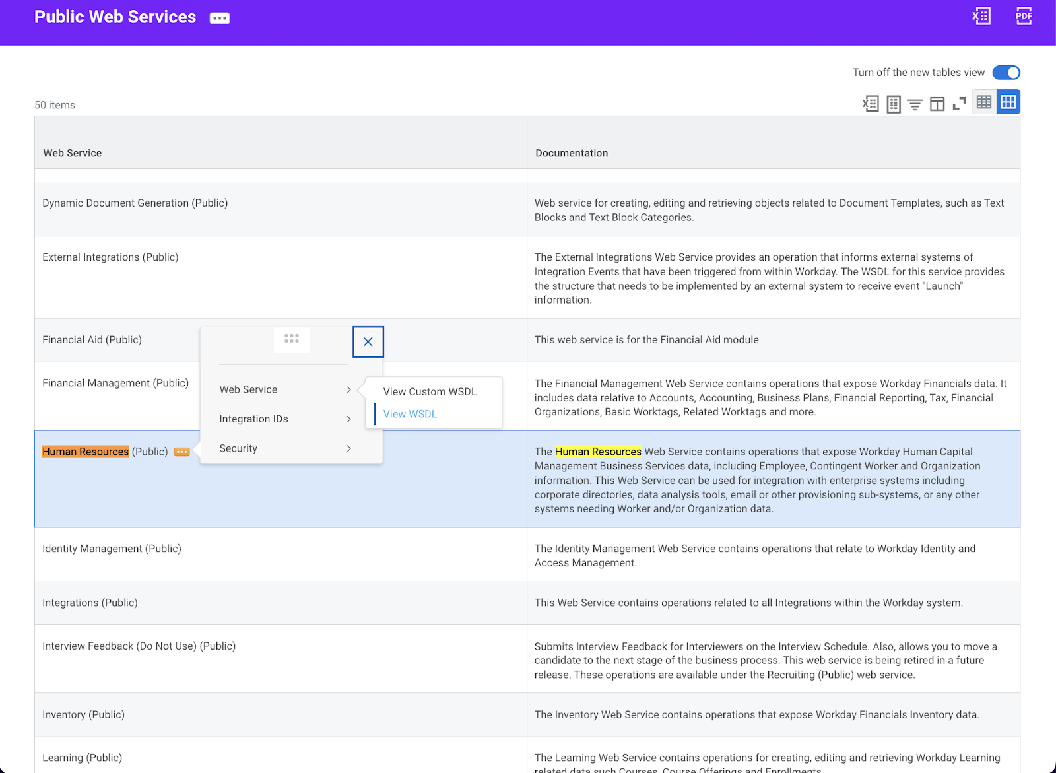Export page to PDF from purple header

click(1024, 16)
